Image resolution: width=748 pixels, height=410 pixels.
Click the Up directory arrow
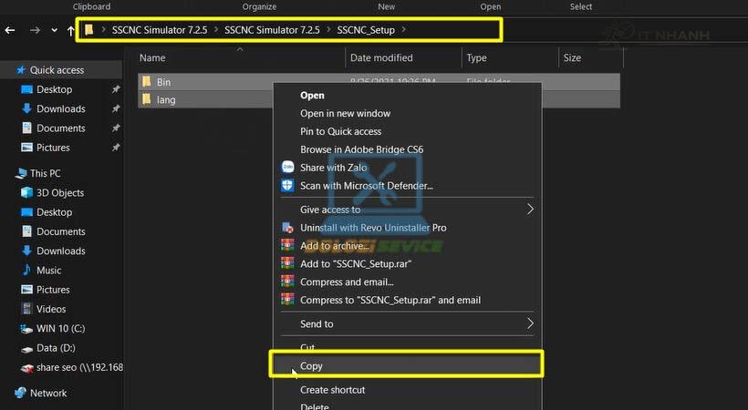tap(71, 30)
